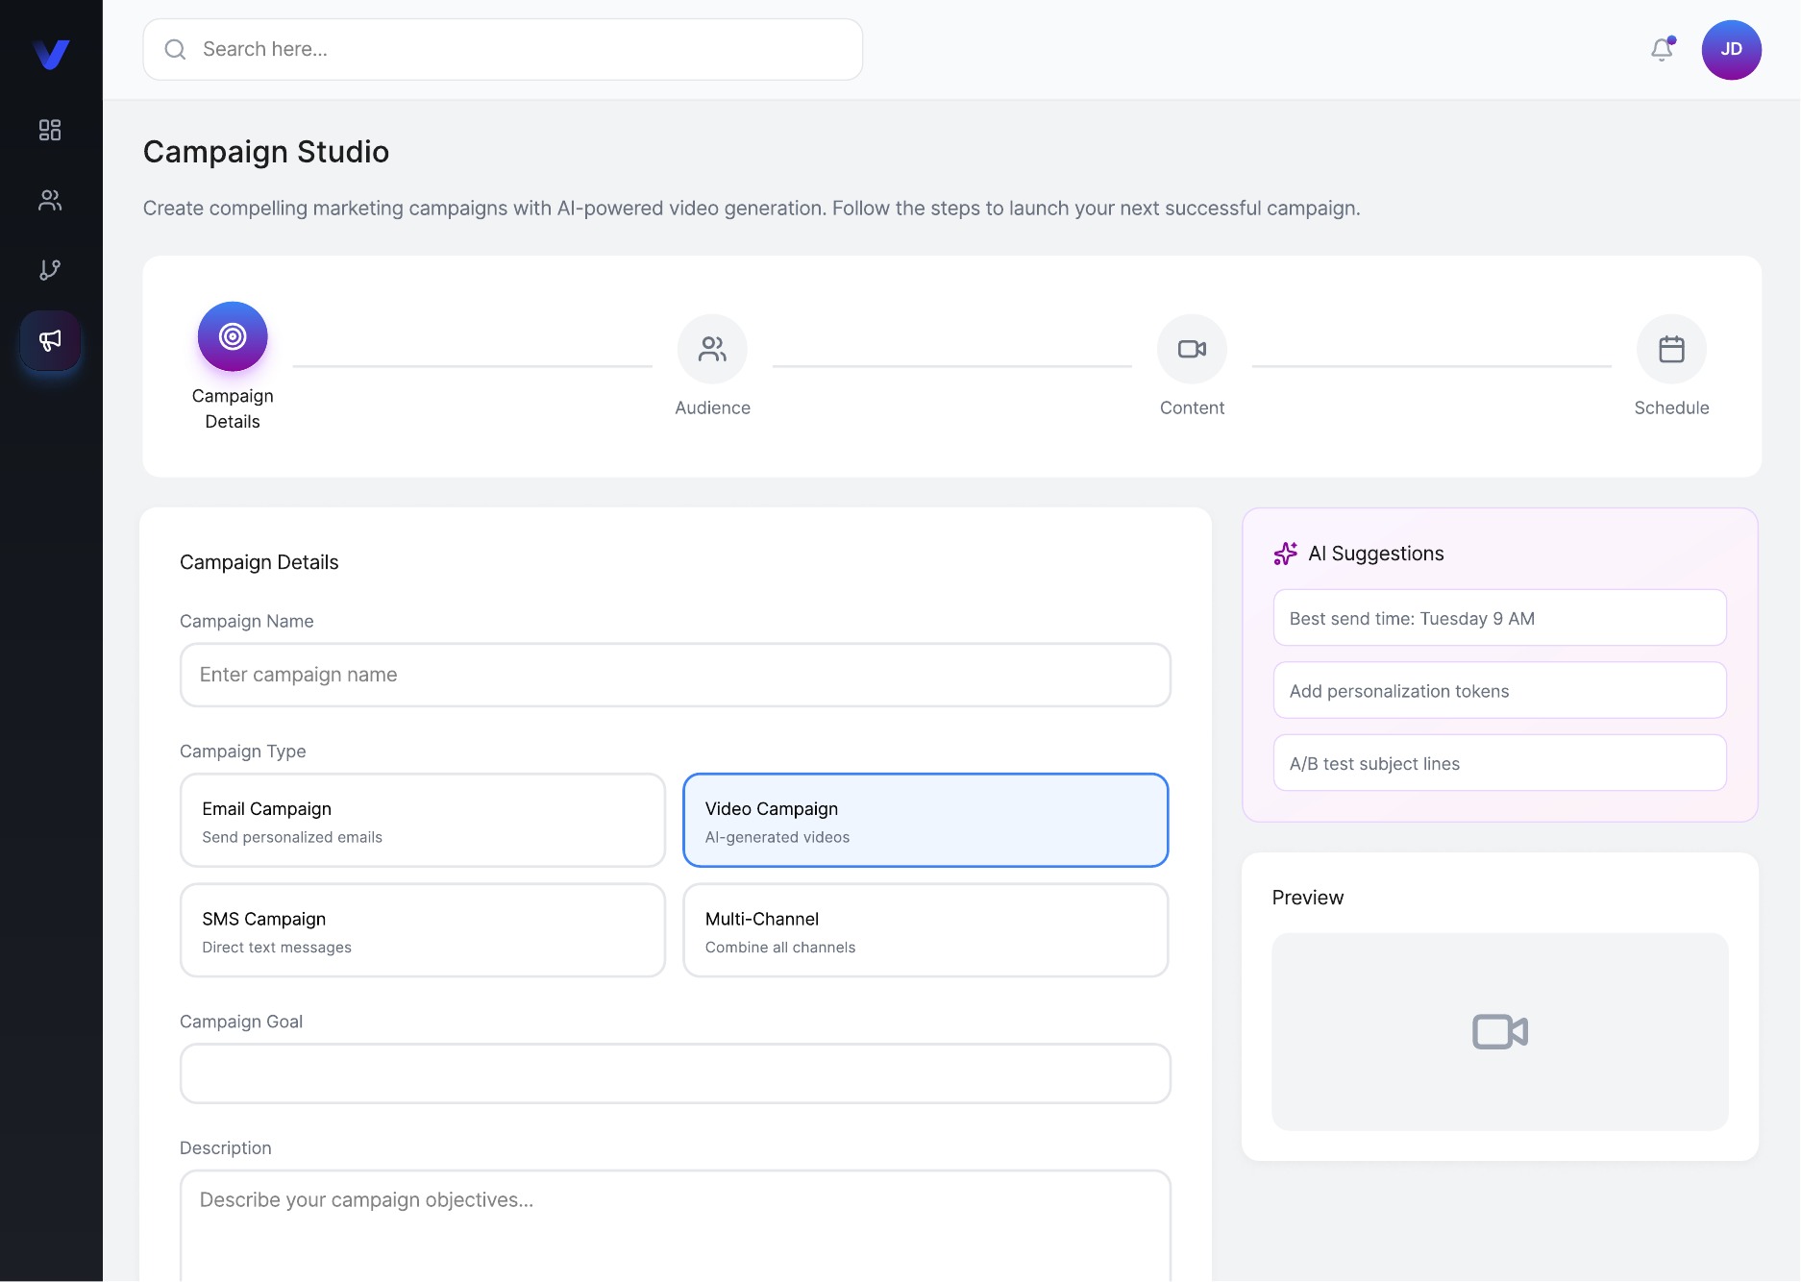The image size is (1801, 1282).
Task: Apply 'Best send time: Tuesday 9 AM' suggestion
Action: coord(1500,618)
